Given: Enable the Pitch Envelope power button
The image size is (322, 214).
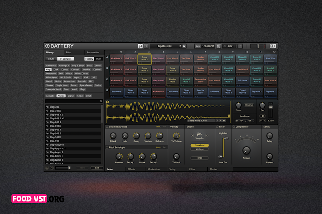Looking at the screenshot, I should tap(107, 148).
